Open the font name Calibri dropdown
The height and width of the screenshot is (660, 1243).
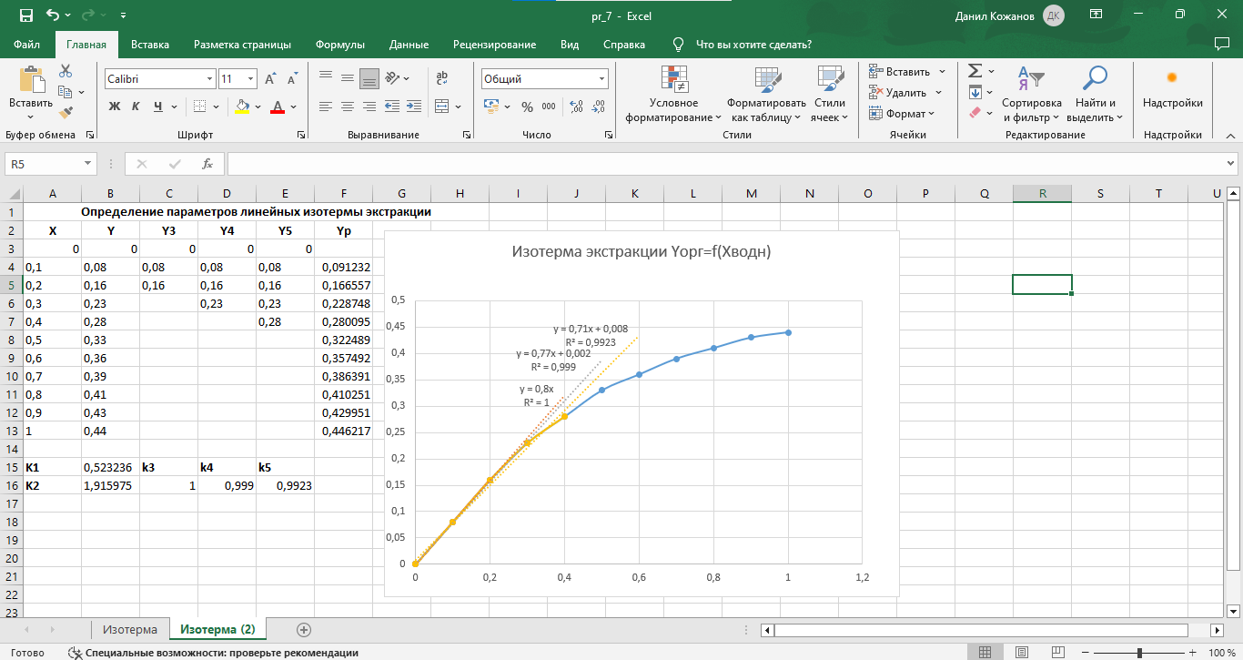[210, 79]
